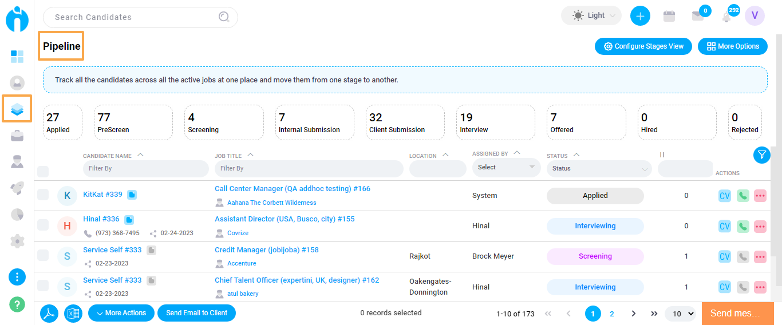This screenshot has width=782, height=325.
Task: Open CV icon for KitKat #339
Action: 725,196
